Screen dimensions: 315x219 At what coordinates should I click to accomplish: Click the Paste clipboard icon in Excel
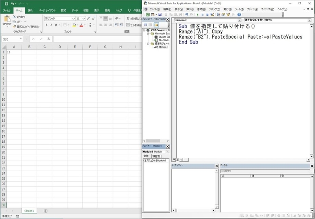click(7, 18)
